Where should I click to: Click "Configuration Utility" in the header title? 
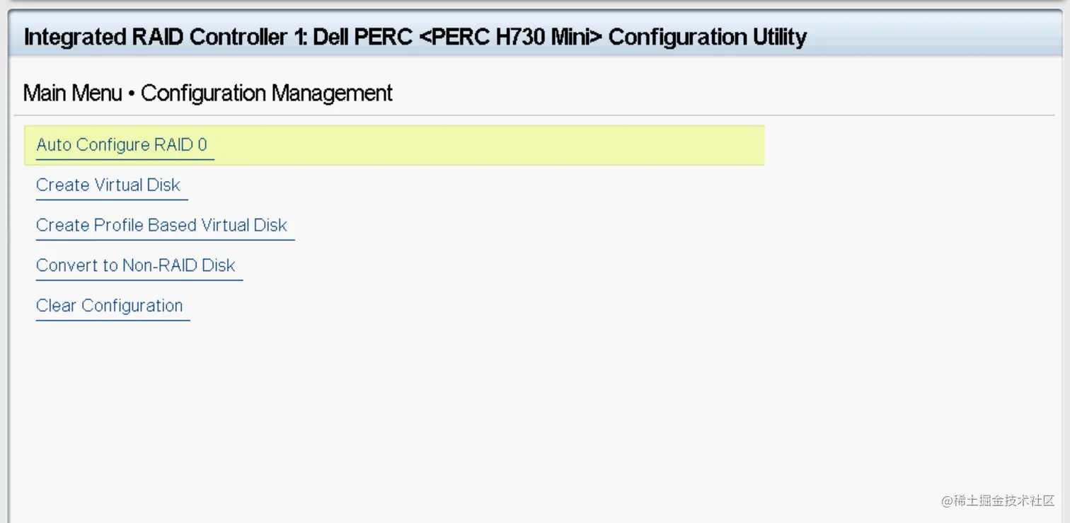(707, 37)
